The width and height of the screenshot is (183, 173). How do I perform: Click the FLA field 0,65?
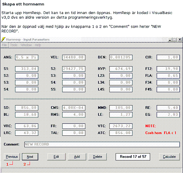[168, 76]
